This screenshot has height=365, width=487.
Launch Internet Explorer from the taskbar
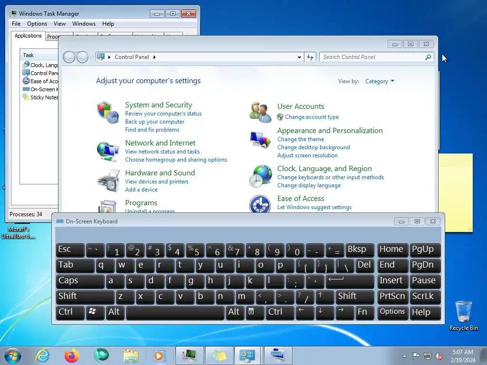(x=42, y=355)
